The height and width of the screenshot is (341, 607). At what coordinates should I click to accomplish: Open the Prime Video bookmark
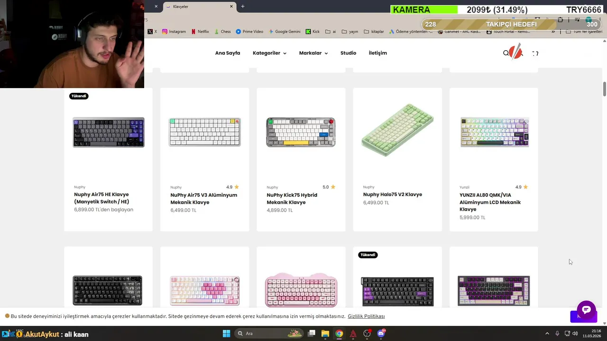[249, 32]
